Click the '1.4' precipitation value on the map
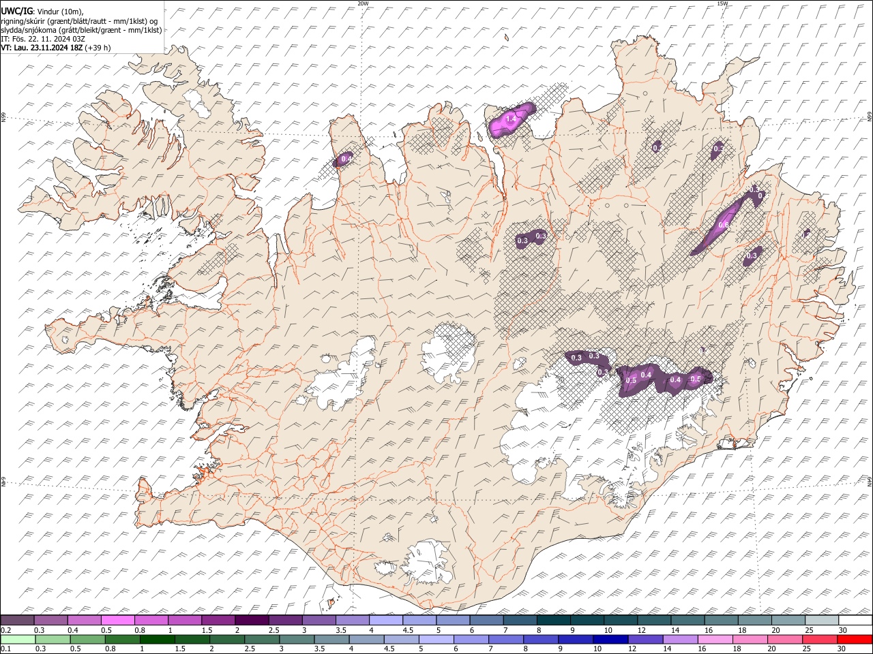This screenshot has width=873, height=654. click(510, 119)
